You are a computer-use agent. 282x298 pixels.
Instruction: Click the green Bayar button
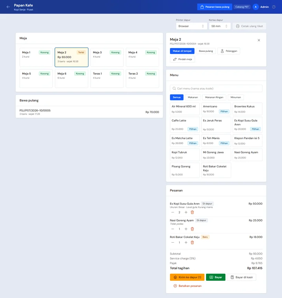[215, 277]
